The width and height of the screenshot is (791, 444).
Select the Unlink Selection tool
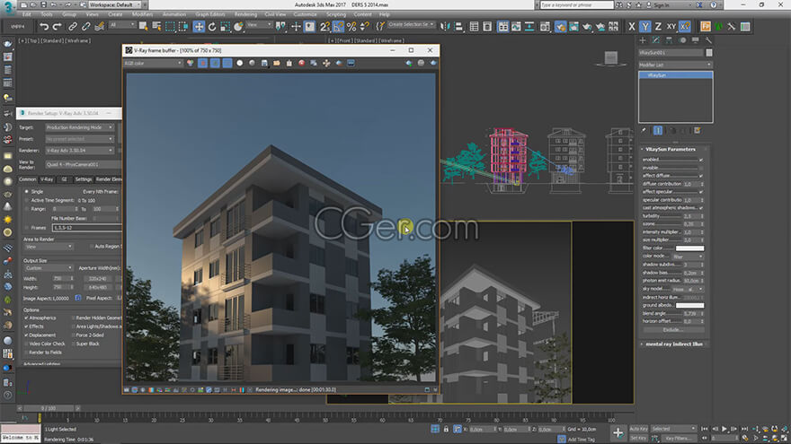(x=85, y=26)
